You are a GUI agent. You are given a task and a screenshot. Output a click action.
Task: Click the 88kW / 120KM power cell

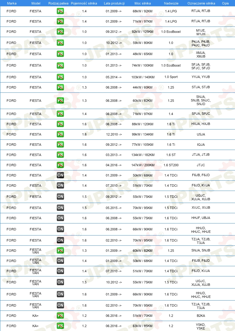[142, 124]
